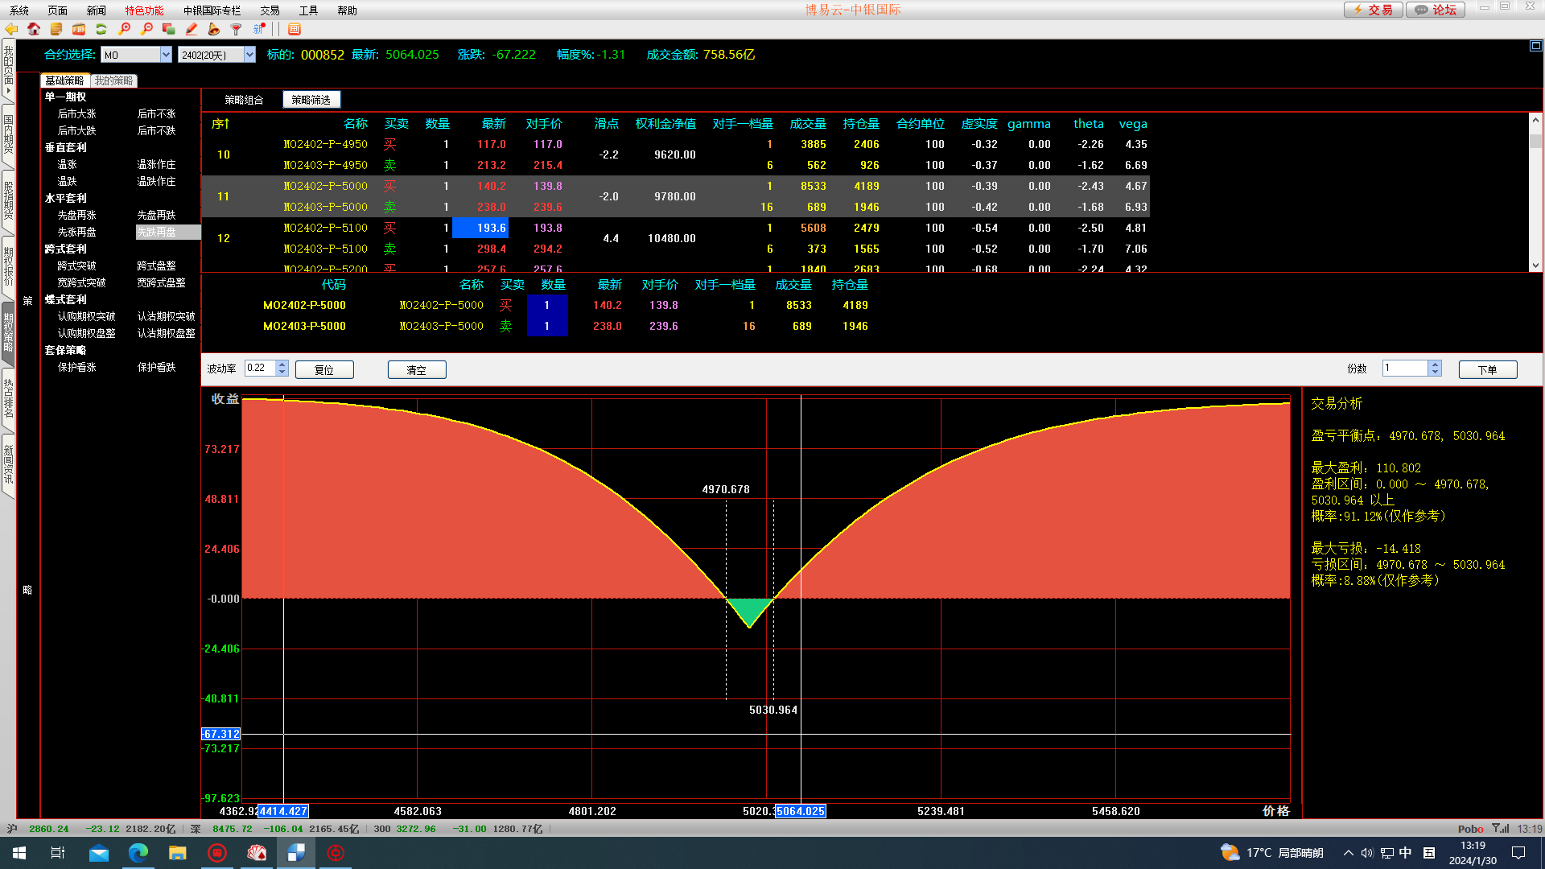Click the 清空 clear button
Image resolution: width=1545 pixels, height=869 pixels.
pos(416,370)
